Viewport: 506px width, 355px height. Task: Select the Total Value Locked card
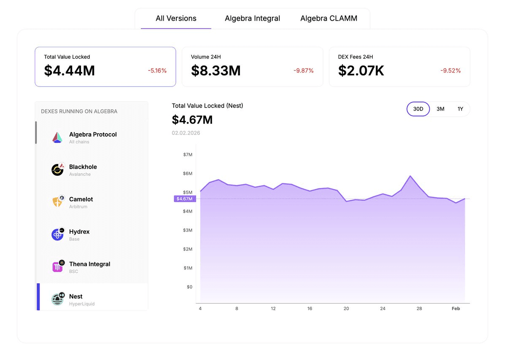point(105,67)
